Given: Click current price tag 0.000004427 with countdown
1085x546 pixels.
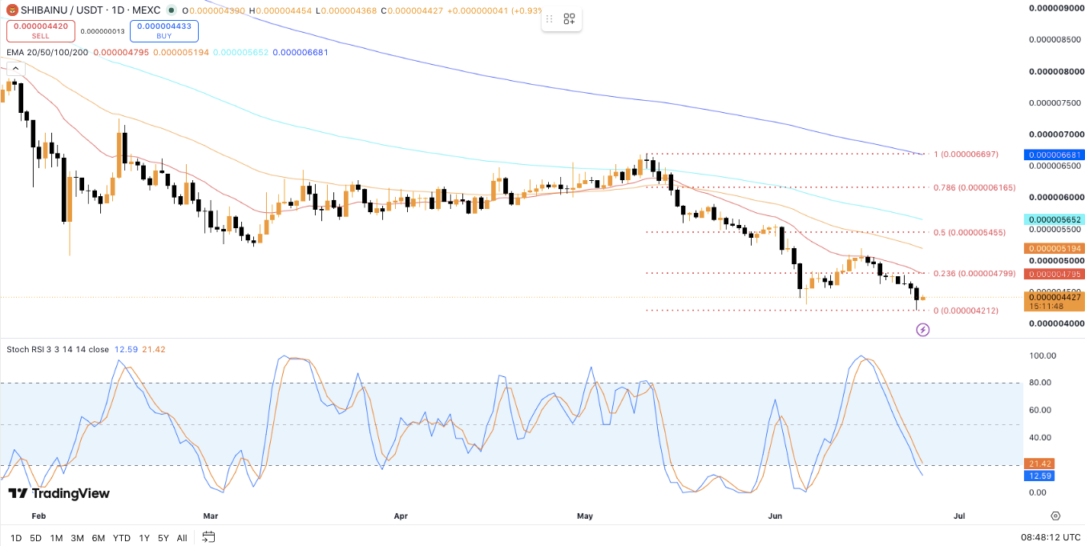Looking at the screenshot, I should (1054, 302).
